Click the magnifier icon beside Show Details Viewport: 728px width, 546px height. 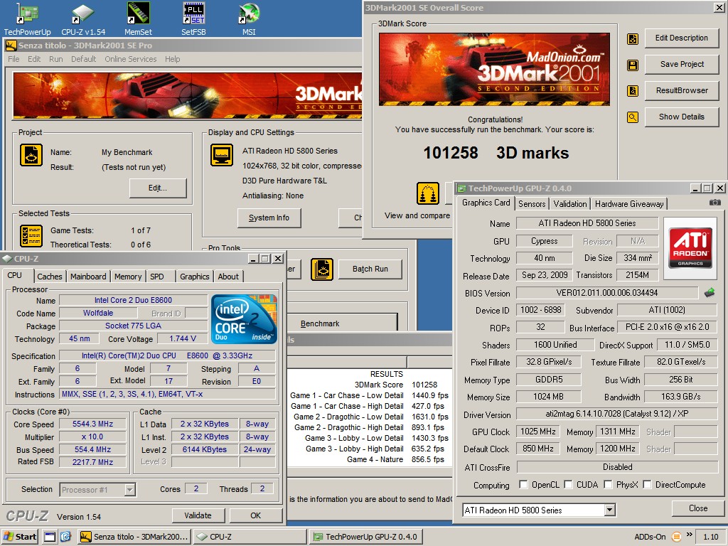tap(632, 117)
